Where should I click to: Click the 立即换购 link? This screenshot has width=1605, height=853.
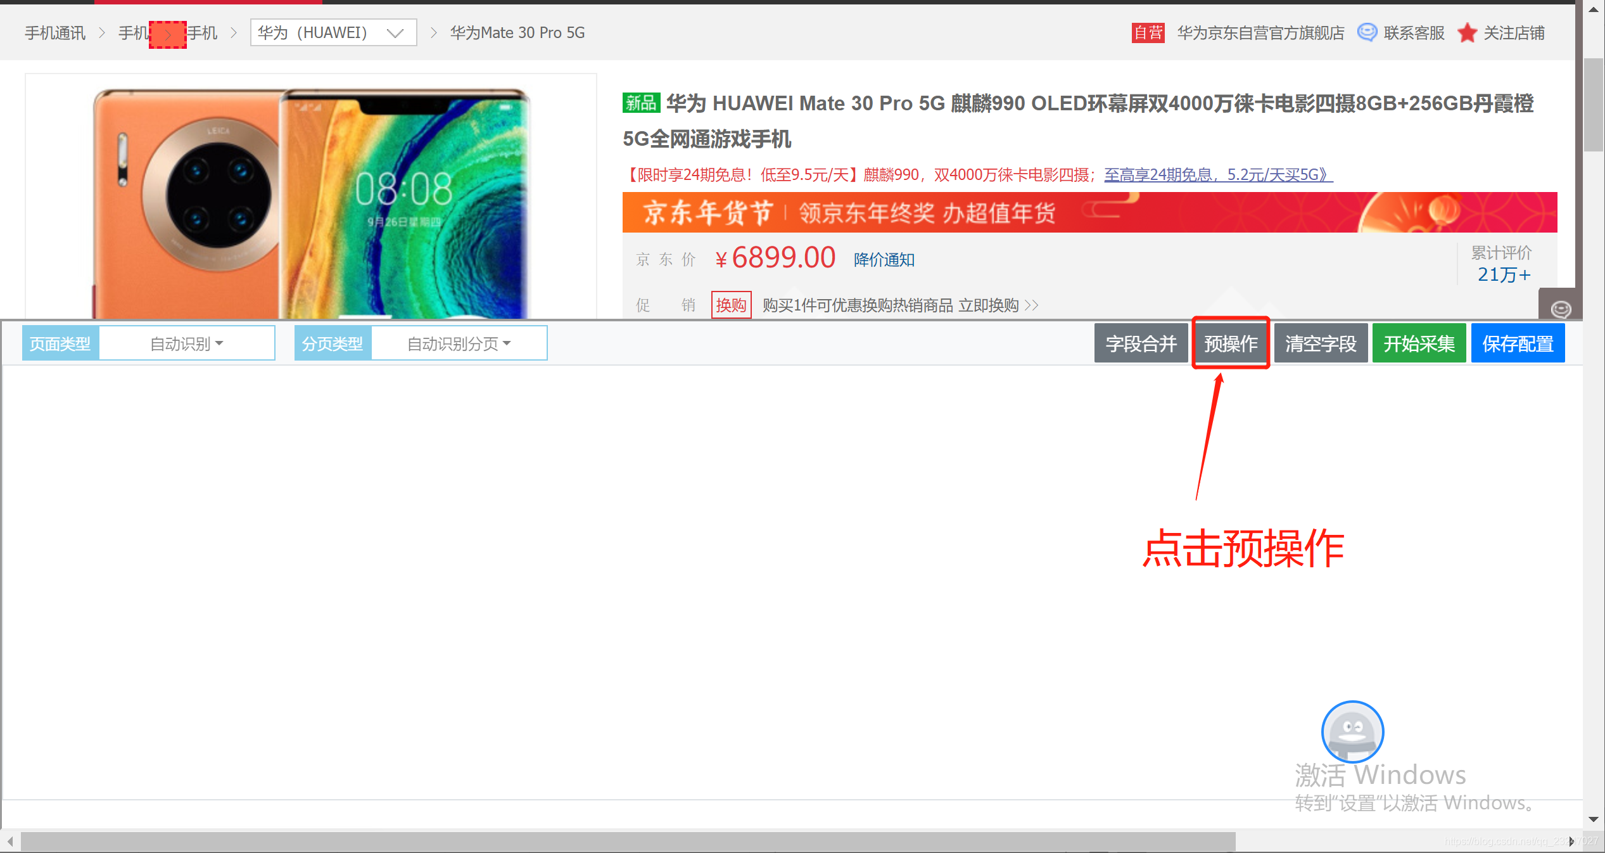click(x=998, y=305)
